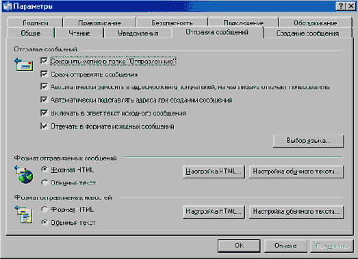Confirm with the OK button

pyautogui.click(x=239, y=245)
